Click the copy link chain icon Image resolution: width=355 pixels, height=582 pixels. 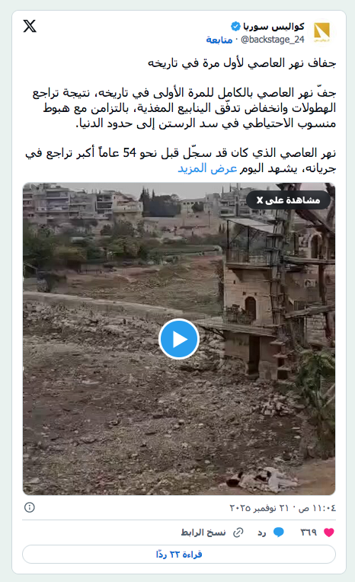(x=238, y=532)
